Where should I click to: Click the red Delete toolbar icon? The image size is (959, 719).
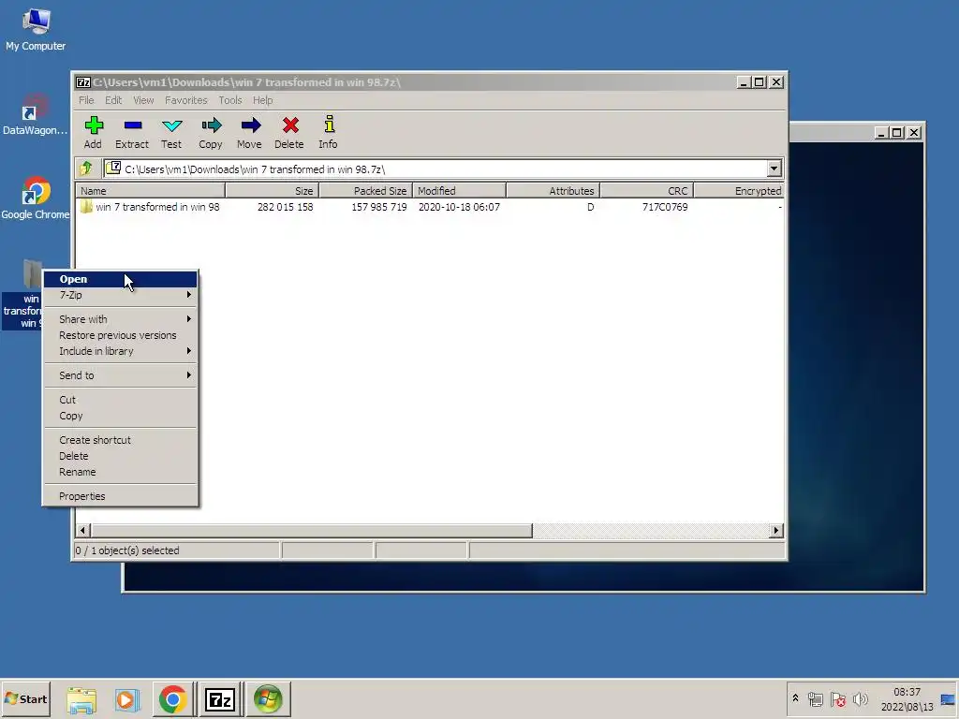pos(290,126)
